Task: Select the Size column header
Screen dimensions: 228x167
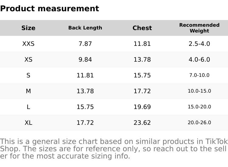Action: [28, 28]
